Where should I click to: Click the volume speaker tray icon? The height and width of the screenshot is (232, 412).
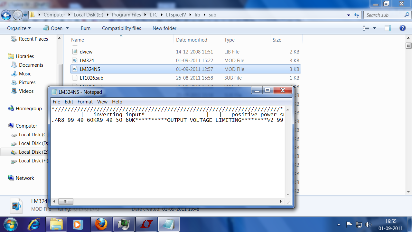coord(369,224)
